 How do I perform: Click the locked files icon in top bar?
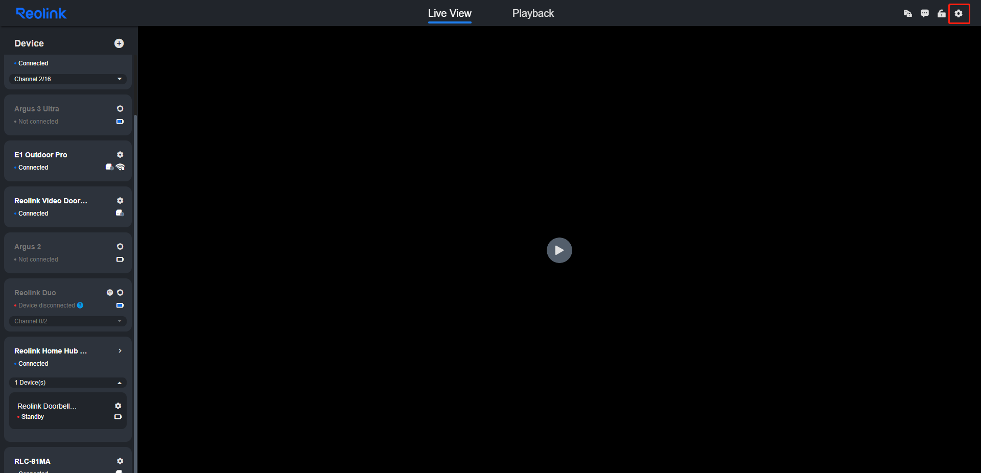(908, 14)
